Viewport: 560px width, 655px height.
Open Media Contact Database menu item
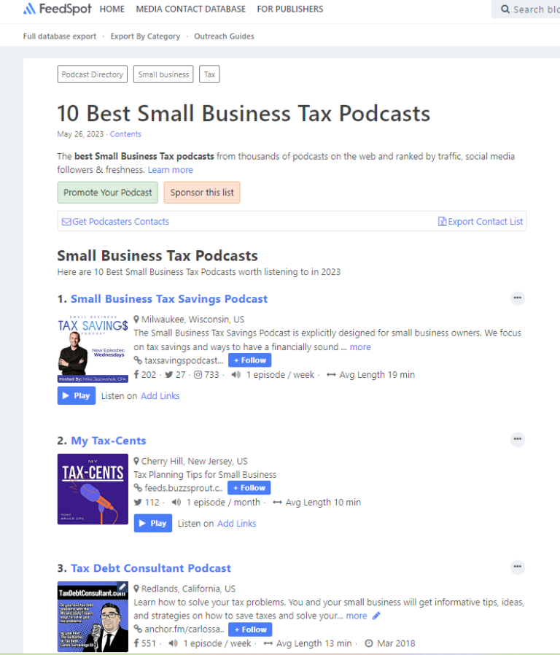point(190,9)
